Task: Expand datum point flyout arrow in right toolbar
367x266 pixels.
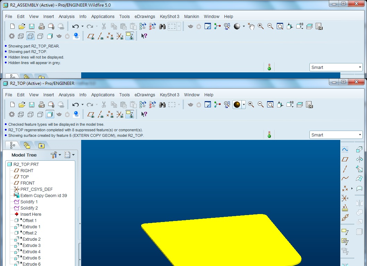Action: point(352,188)
